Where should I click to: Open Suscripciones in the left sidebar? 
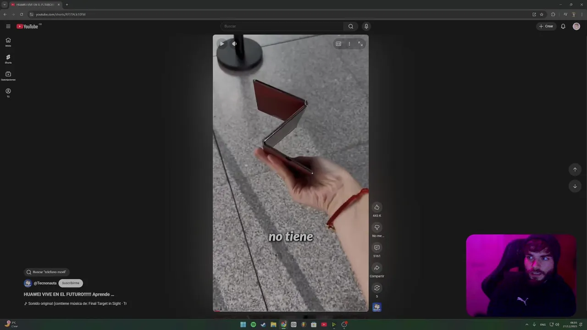(x=8, y=76)
